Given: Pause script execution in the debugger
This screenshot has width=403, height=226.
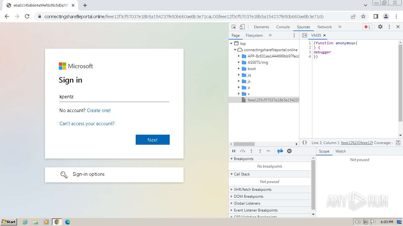Looking at the screenshot, I should 234,151.
